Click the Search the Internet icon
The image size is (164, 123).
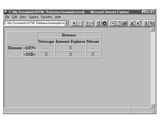105,23
